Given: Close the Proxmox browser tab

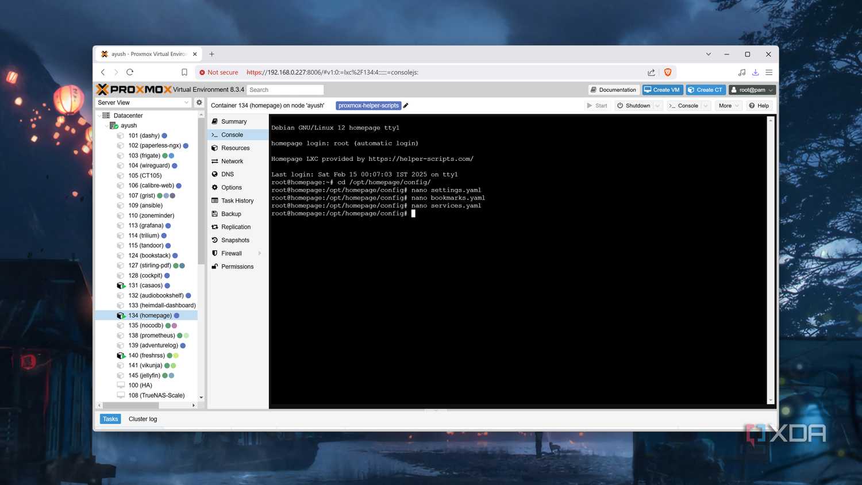Looking at the screenshot, I should point(195,54).
